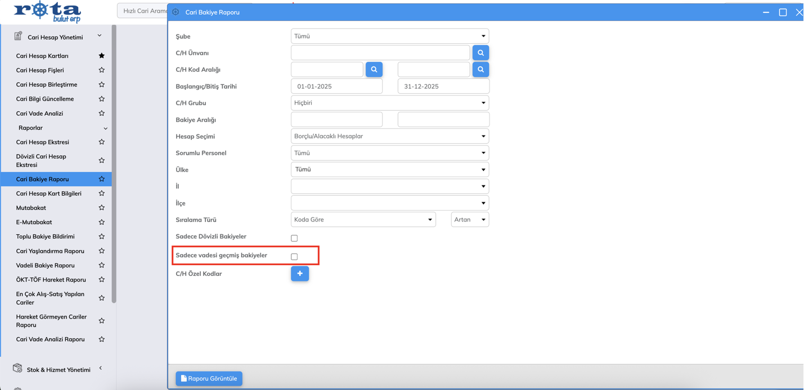The width and height of the screenshot is (804, 390).
Task: Open Cari Hesap Ekstresi report
Action: pyautogui.click(x=43, y=142)
